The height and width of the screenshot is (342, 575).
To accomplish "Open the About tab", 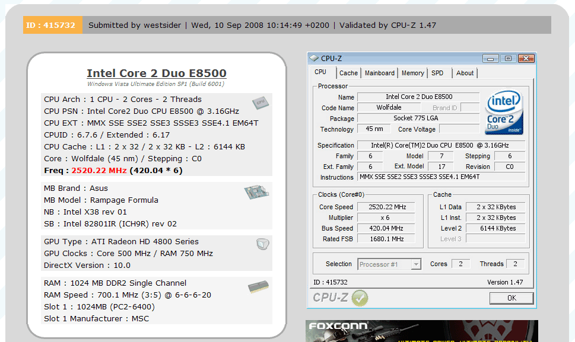I will [465, 73].
